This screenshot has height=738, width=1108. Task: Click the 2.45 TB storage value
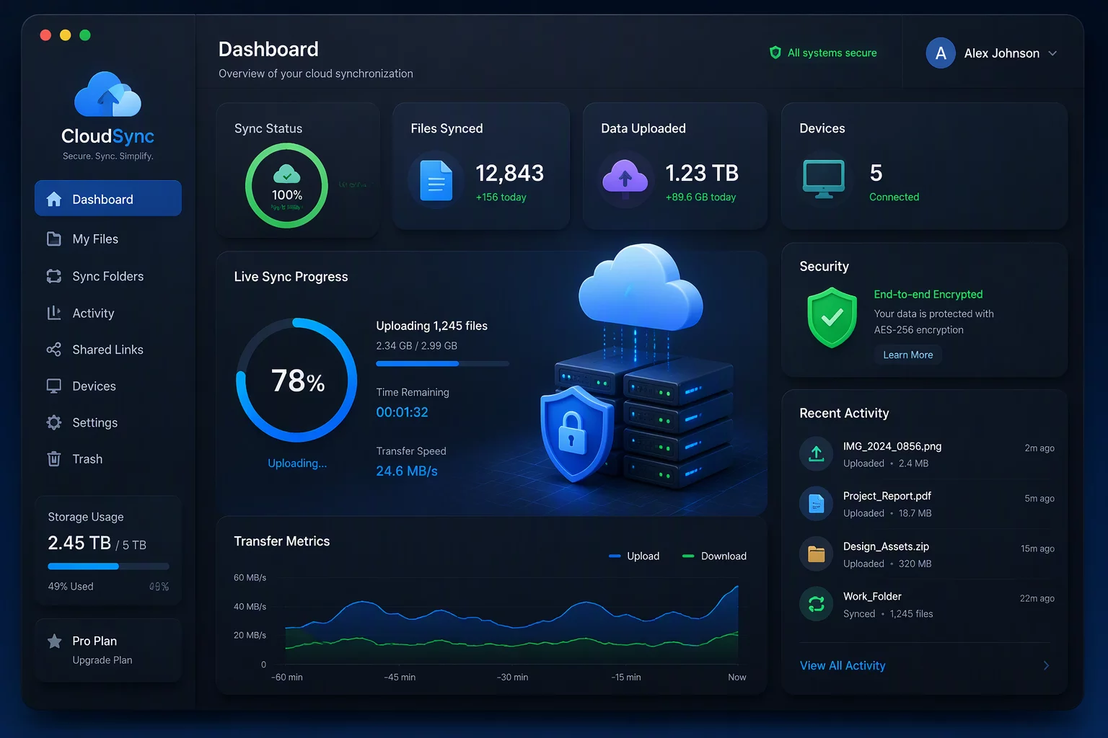click(x=79, y=543)
